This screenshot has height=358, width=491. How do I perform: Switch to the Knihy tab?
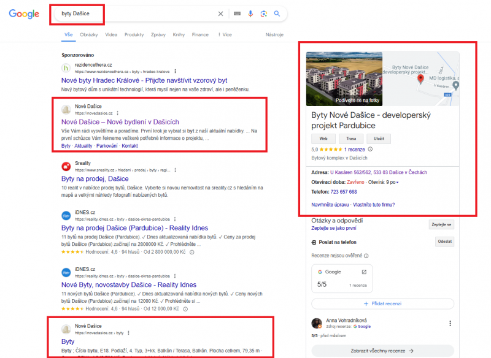[179, 35]
